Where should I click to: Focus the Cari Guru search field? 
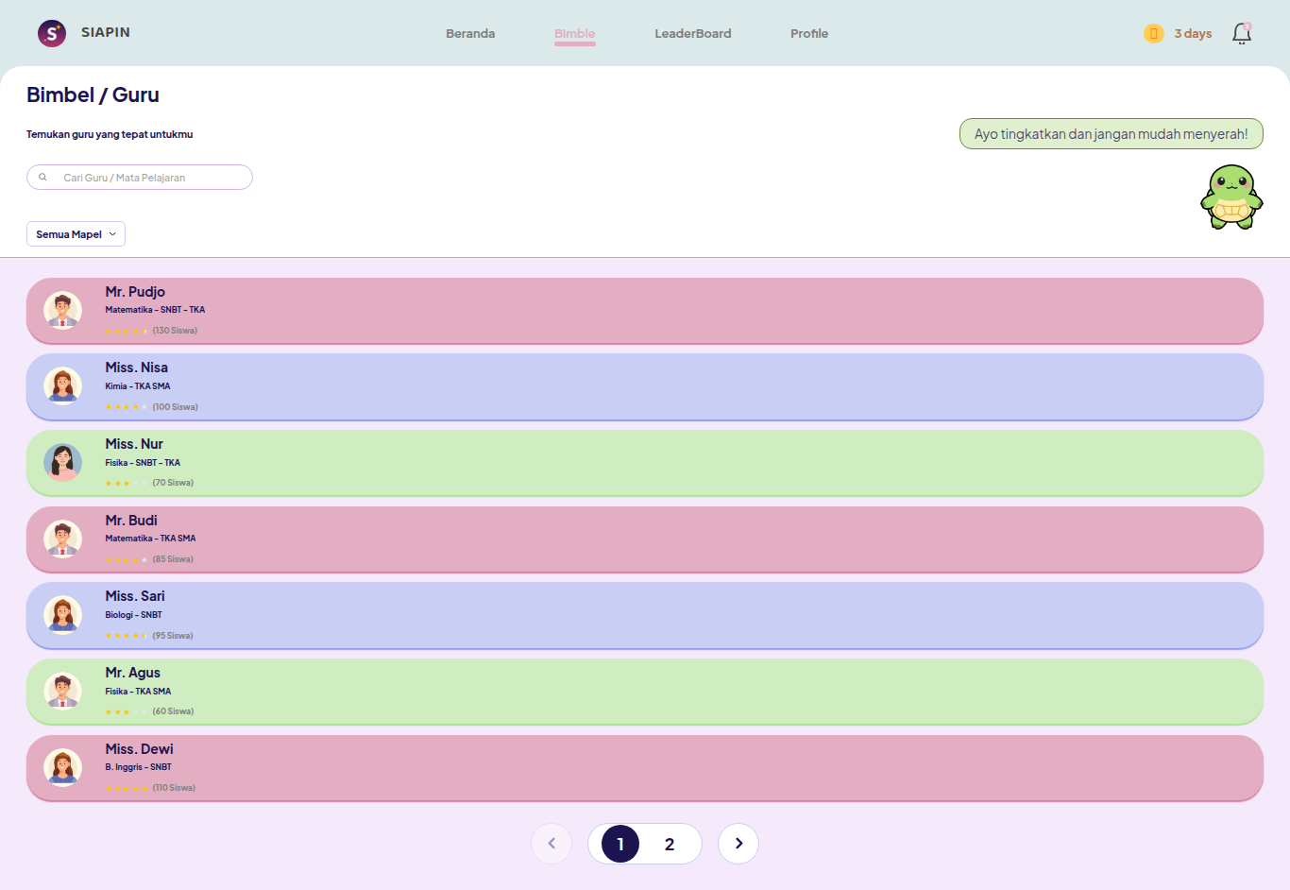[x=140, y=178]
